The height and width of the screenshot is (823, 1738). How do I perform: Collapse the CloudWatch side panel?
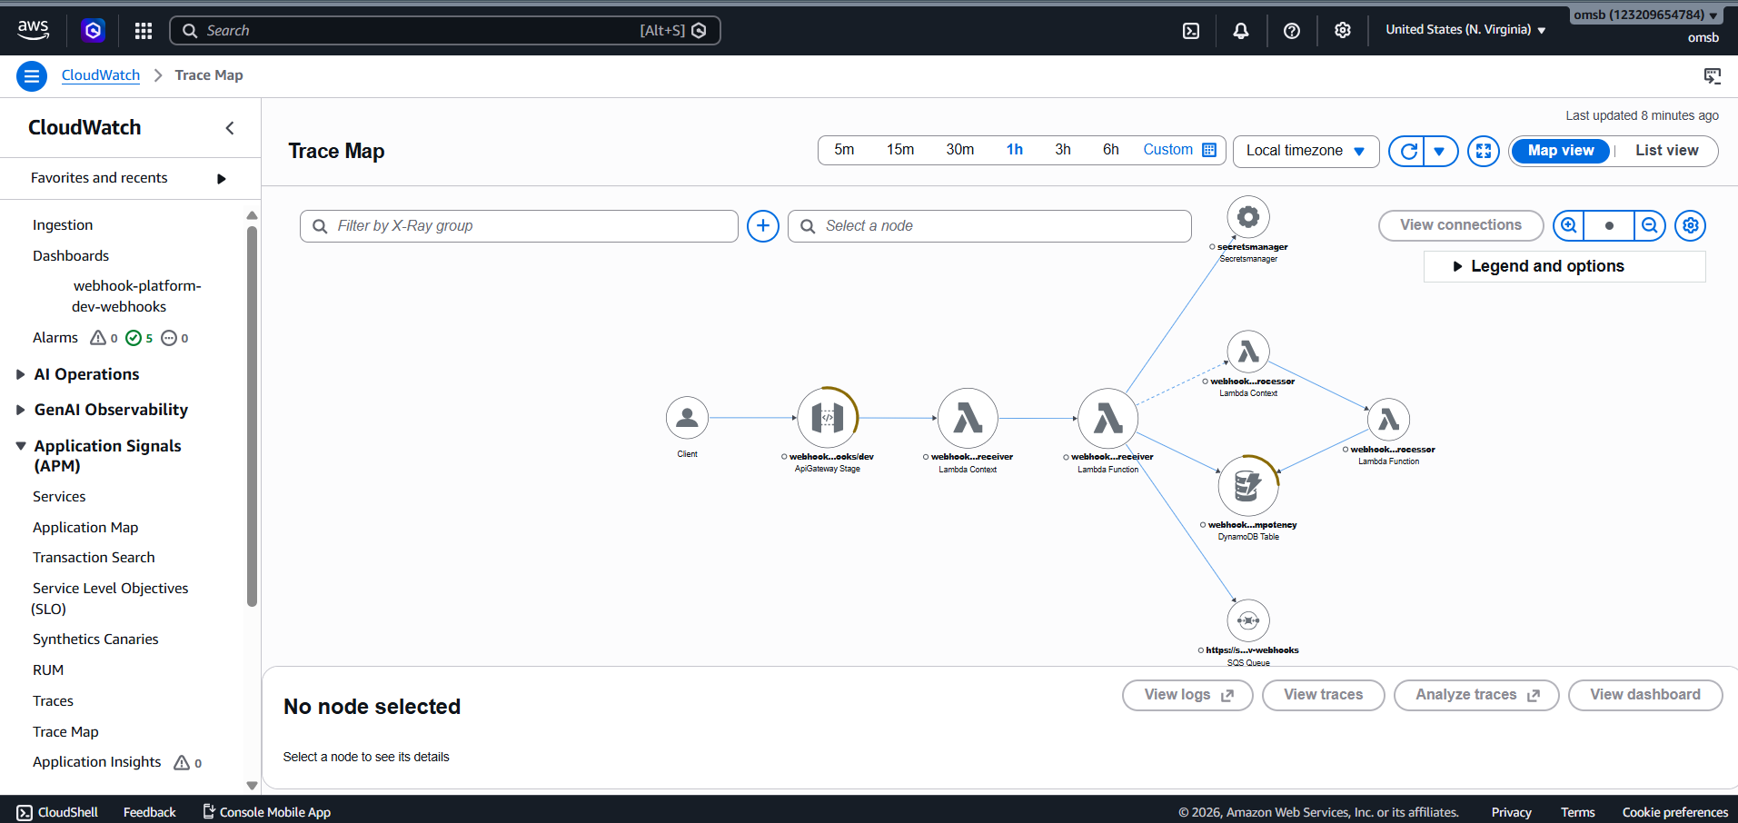[230, 128]
